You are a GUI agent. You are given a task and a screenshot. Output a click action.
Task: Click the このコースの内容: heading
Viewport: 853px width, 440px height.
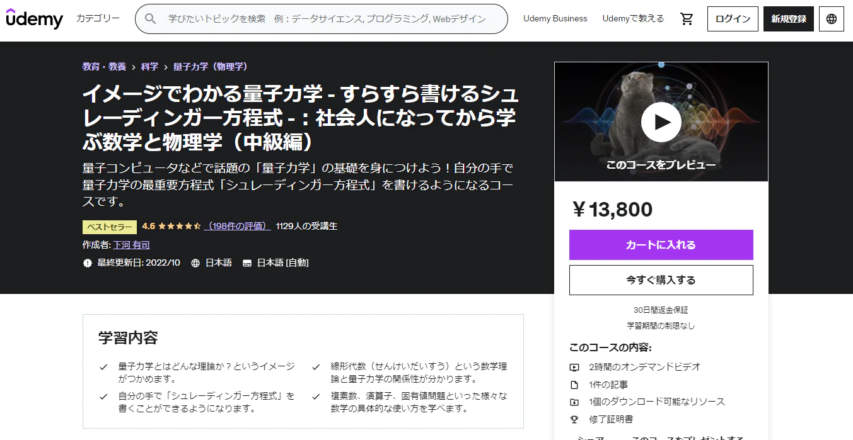pos(610,347)
